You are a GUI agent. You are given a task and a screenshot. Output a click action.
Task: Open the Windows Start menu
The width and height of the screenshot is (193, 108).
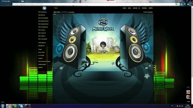coord(3,106)
